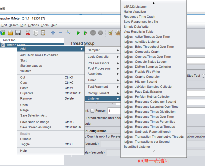Start test with green play icon
The height and width of the screenshot is (166, 205).
(78, 33)
